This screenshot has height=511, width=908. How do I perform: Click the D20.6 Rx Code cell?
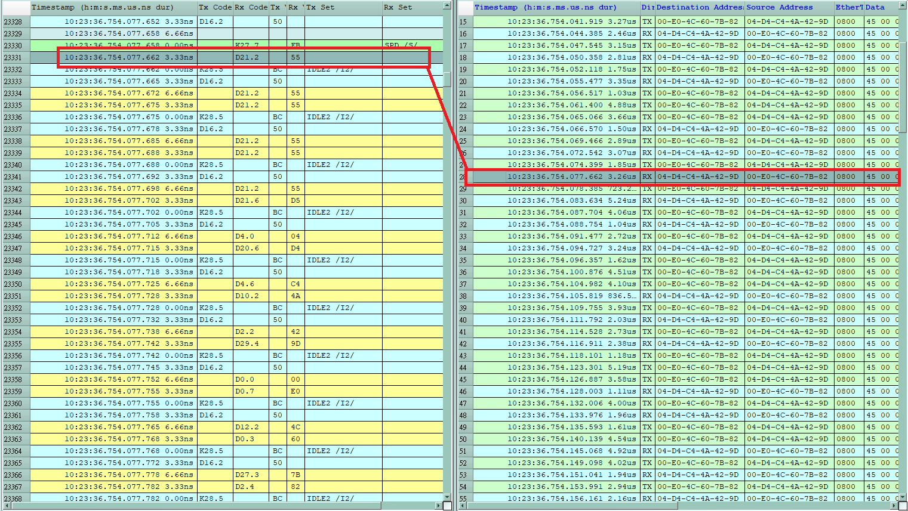point(251,248)
